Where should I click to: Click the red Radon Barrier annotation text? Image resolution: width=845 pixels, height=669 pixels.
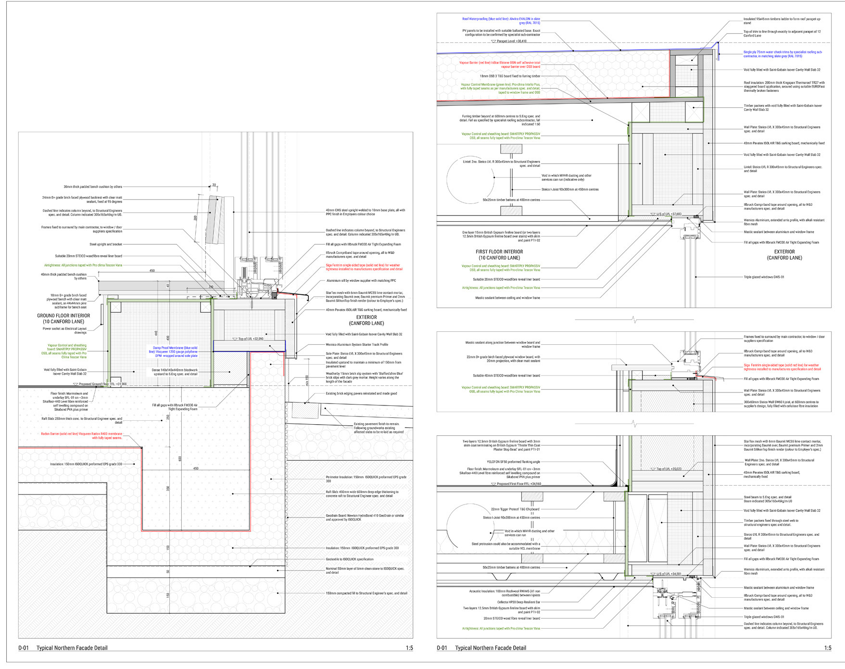pyautogui.click(x=82, y=436)
